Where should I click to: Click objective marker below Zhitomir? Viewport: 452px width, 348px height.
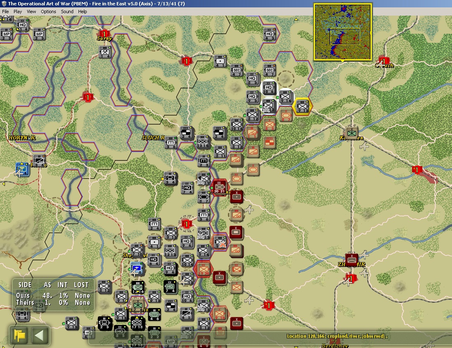tap(350, 278)
